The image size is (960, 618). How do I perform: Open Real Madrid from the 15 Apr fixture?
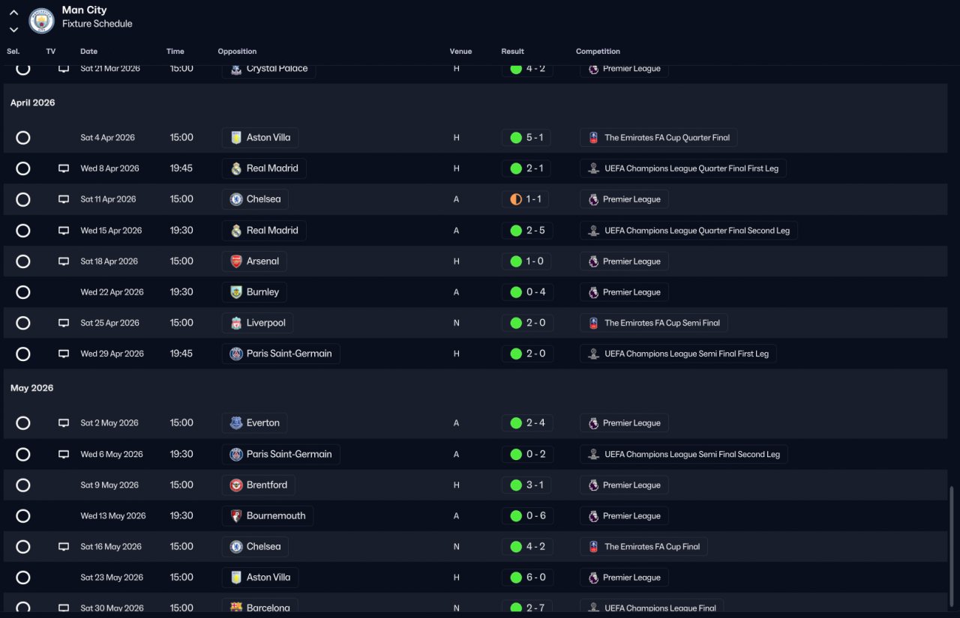point(264,231)
